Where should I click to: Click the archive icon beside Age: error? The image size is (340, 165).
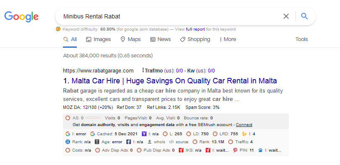[97, 142]
